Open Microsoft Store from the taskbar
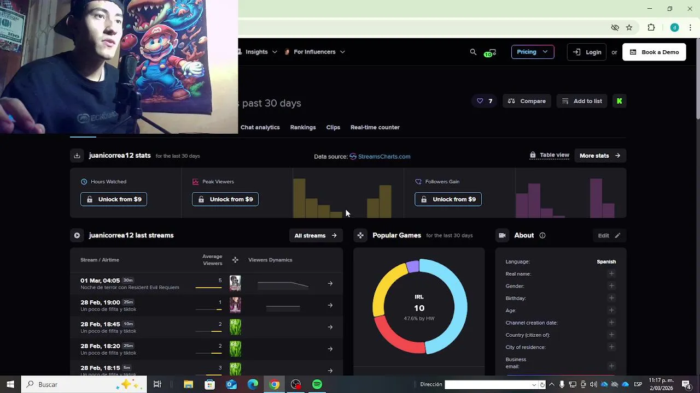 click(x=209, y=384)
